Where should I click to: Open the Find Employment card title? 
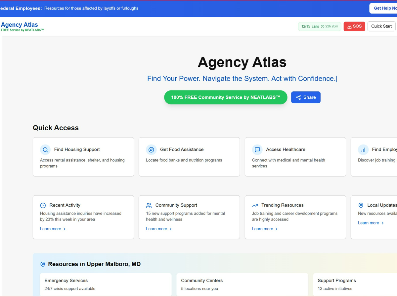[384, 149]
